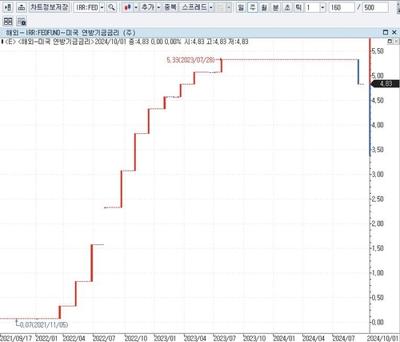
Task: Click the split-window layout icon
Action: 8,21
